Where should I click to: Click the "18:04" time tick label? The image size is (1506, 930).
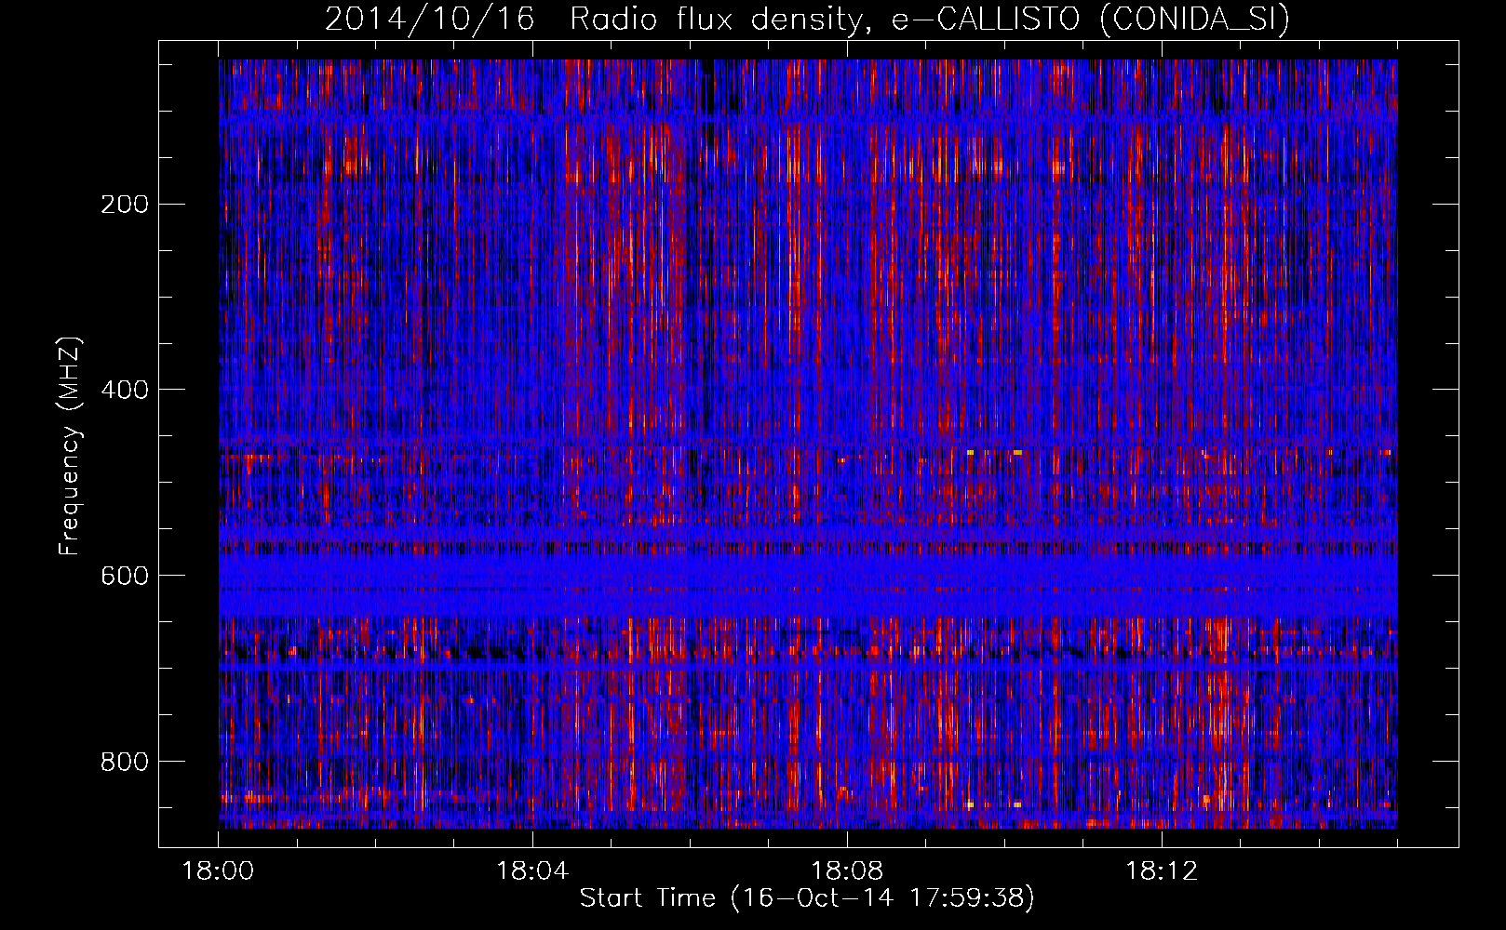tap(532, 871)
